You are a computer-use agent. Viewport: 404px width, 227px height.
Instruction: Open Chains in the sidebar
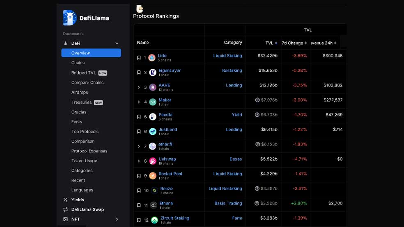pyautogui.click(x=78, y=63)
